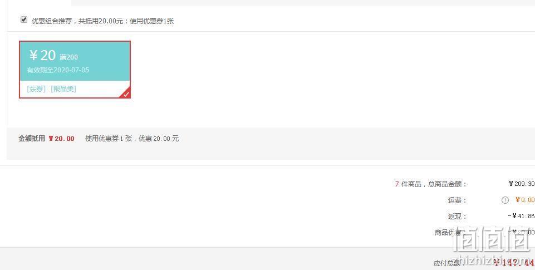Click the 总商品金额 label
The image size is (535, 270).
coord(447,184)
